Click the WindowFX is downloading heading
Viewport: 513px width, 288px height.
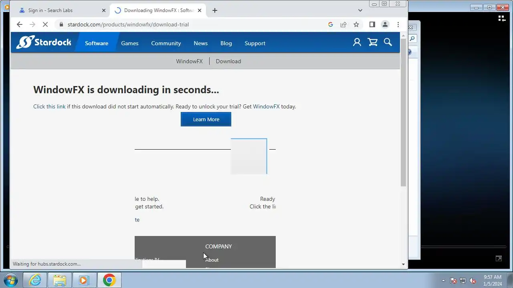(x=126, y=90)
